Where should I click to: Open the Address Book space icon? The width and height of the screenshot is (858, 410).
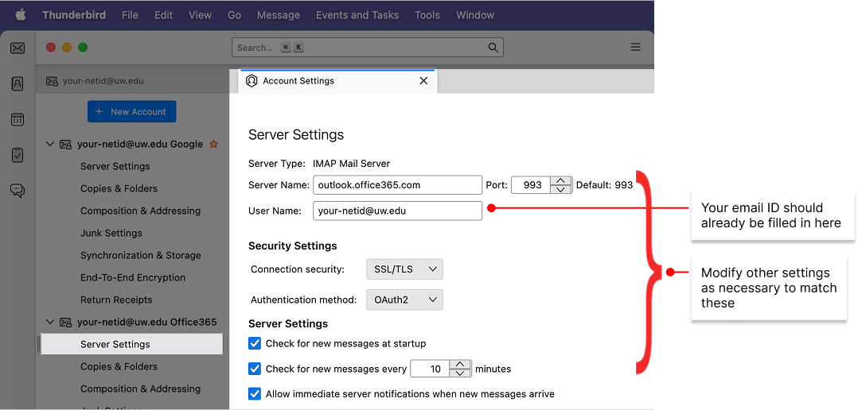point(18,83)
